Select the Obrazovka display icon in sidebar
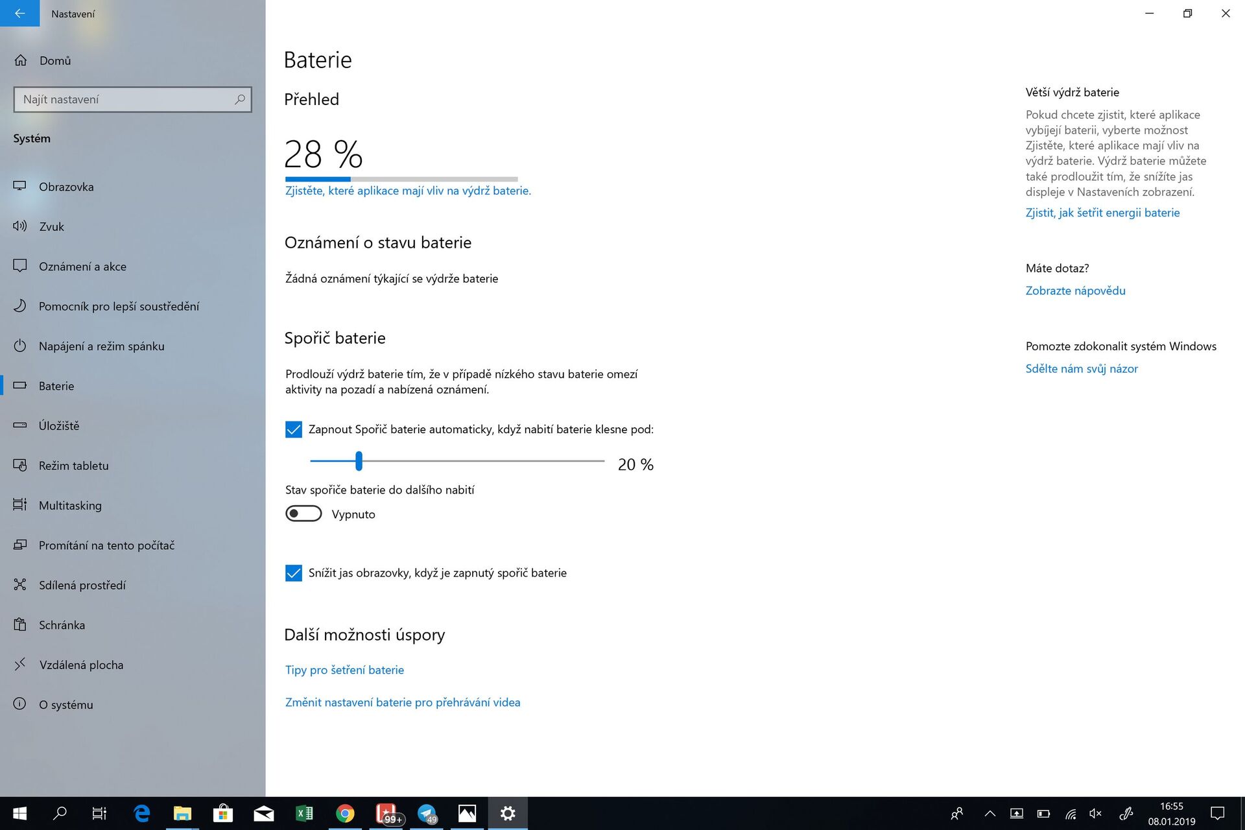This screenshot has width=1245, height=830. point(20,186)
